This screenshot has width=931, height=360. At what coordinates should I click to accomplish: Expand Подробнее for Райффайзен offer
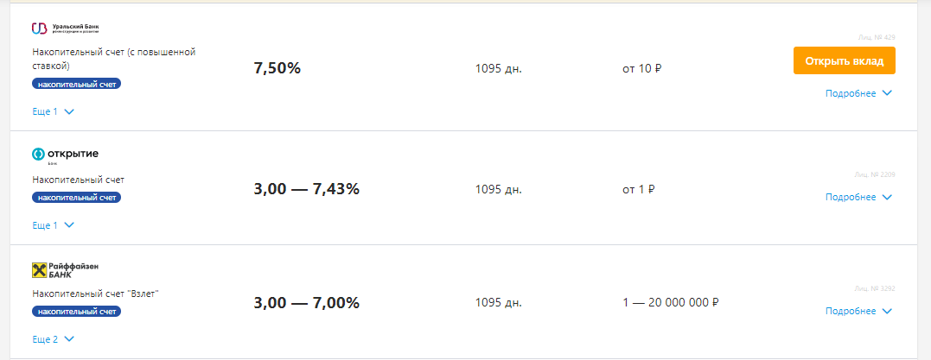point(858,311)
